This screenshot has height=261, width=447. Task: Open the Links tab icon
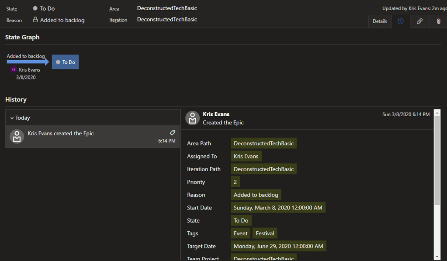[419, 21]
